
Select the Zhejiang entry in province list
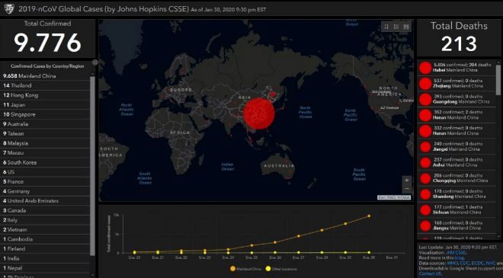(457, 83)
